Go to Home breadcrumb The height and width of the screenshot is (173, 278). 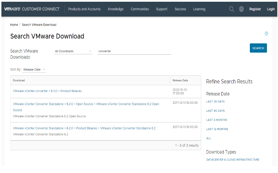[x=14, y=25]
